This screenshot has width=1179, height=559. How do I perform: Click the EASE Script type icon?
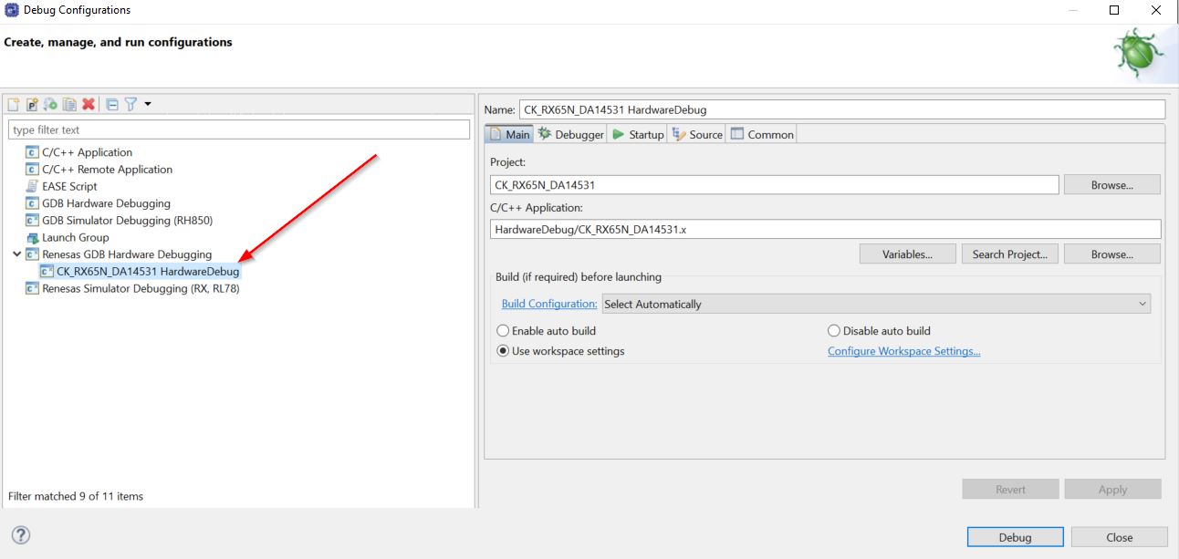click(32, 186)
